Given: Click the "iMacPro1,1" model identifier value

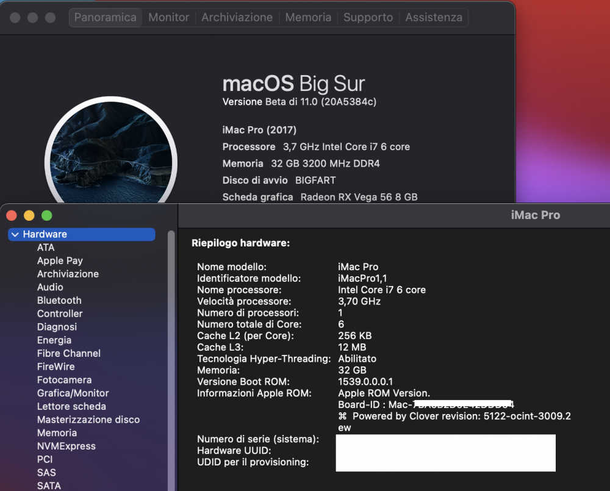Looking at the screenshot, I should [362, 278].
